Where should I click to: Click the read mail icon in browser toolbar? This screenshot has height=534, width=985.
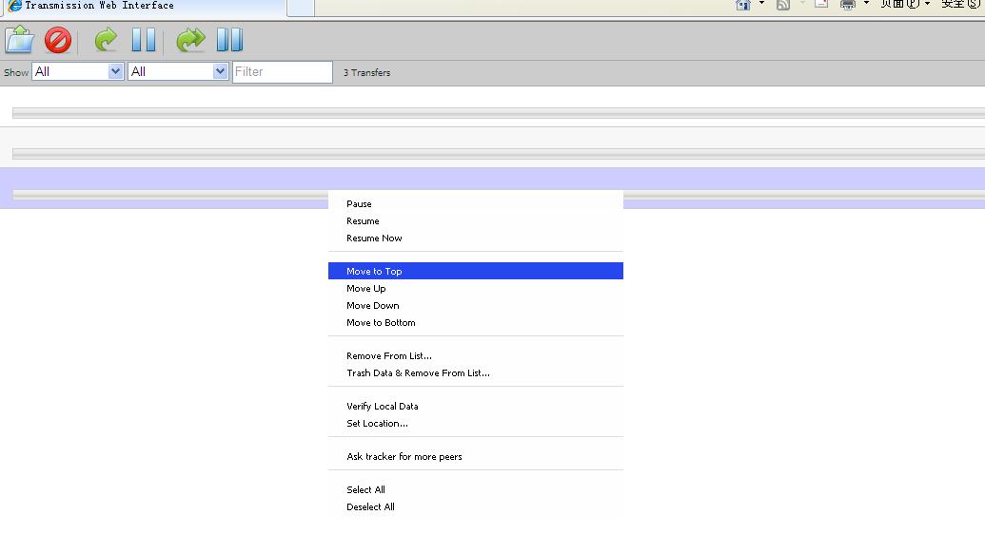point(821,4)
